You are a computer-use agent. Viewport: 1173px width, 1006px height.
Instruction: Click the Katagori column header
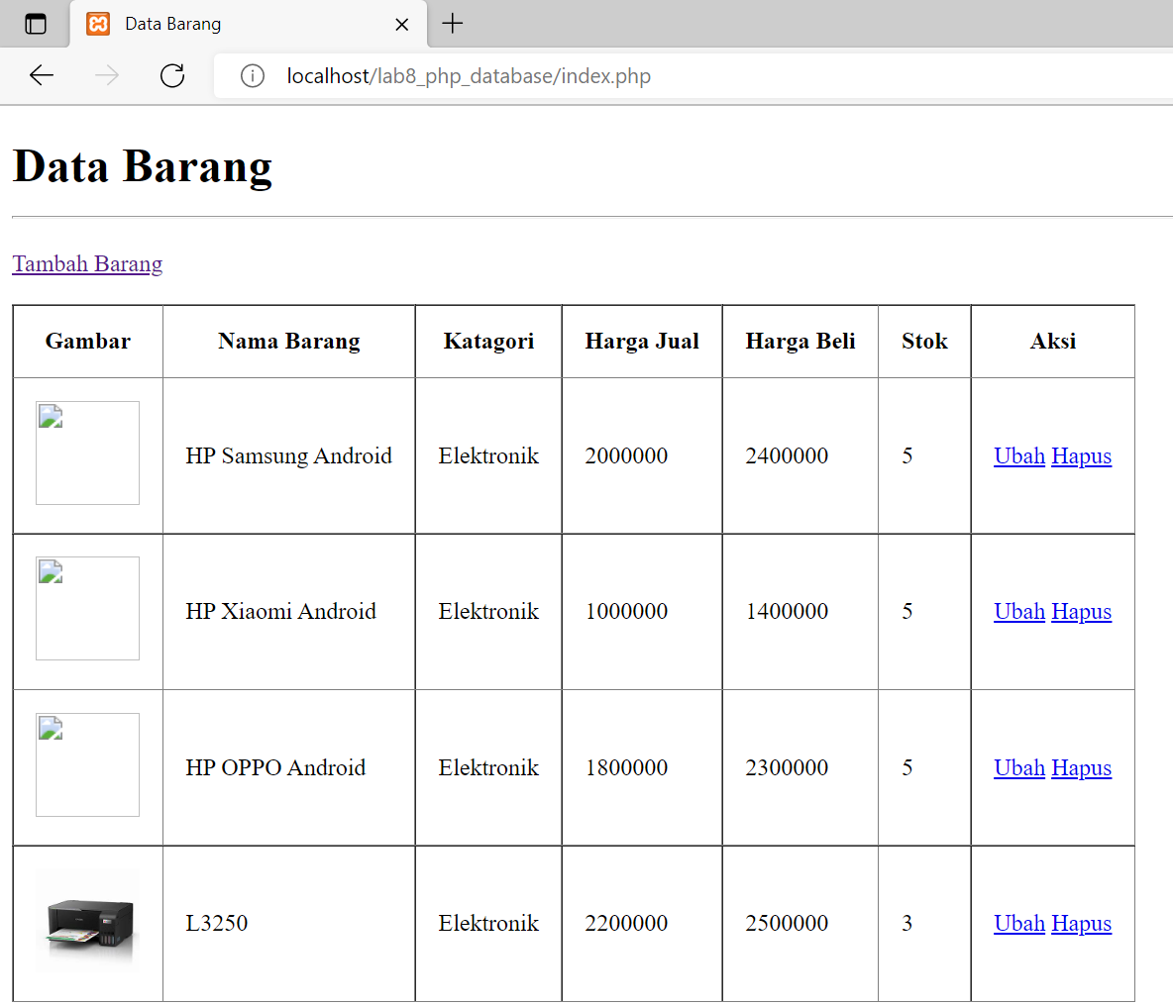pyautogui.click(x=488, y=341)
